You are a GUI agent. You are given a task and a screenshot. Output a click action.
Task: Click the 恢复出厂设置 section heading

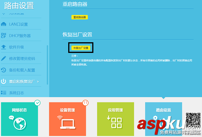77,35
